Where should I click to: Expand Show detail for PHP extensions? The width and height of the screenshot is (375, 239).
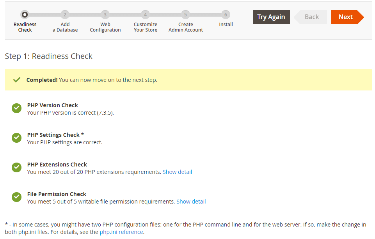pyautogui.click(x=177, y=172)
